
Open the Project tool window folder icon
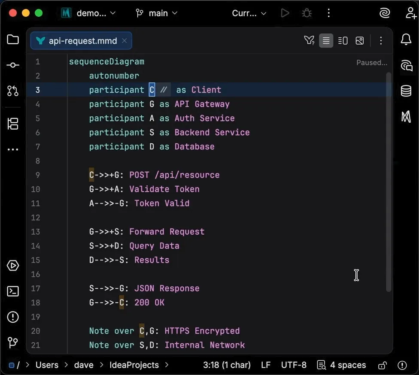[13, 40]
